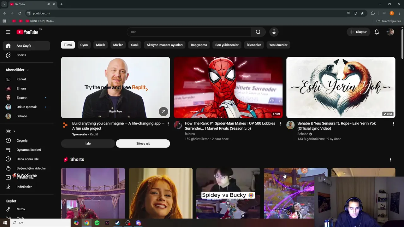404x227 pixels.
Task: Click the İzle button on ad
Action: click(x=88, y=143)
